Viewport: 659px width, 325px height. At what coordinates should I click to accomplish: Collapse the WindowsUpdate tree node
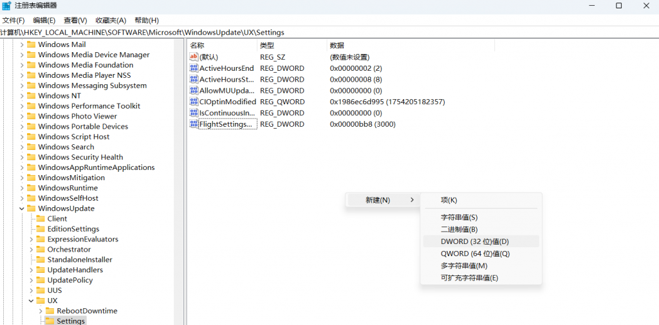[x=22, y=209]
